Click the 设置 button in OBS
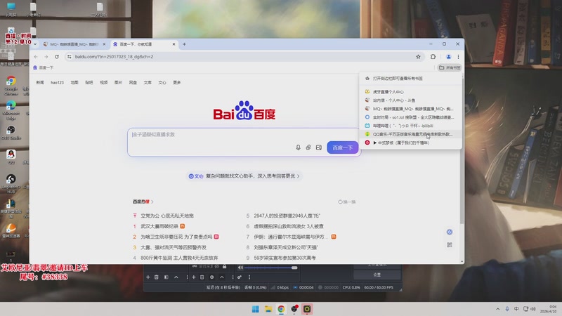Image resolution: width=562 pixels, height=316 pixels. coord(377,275)
